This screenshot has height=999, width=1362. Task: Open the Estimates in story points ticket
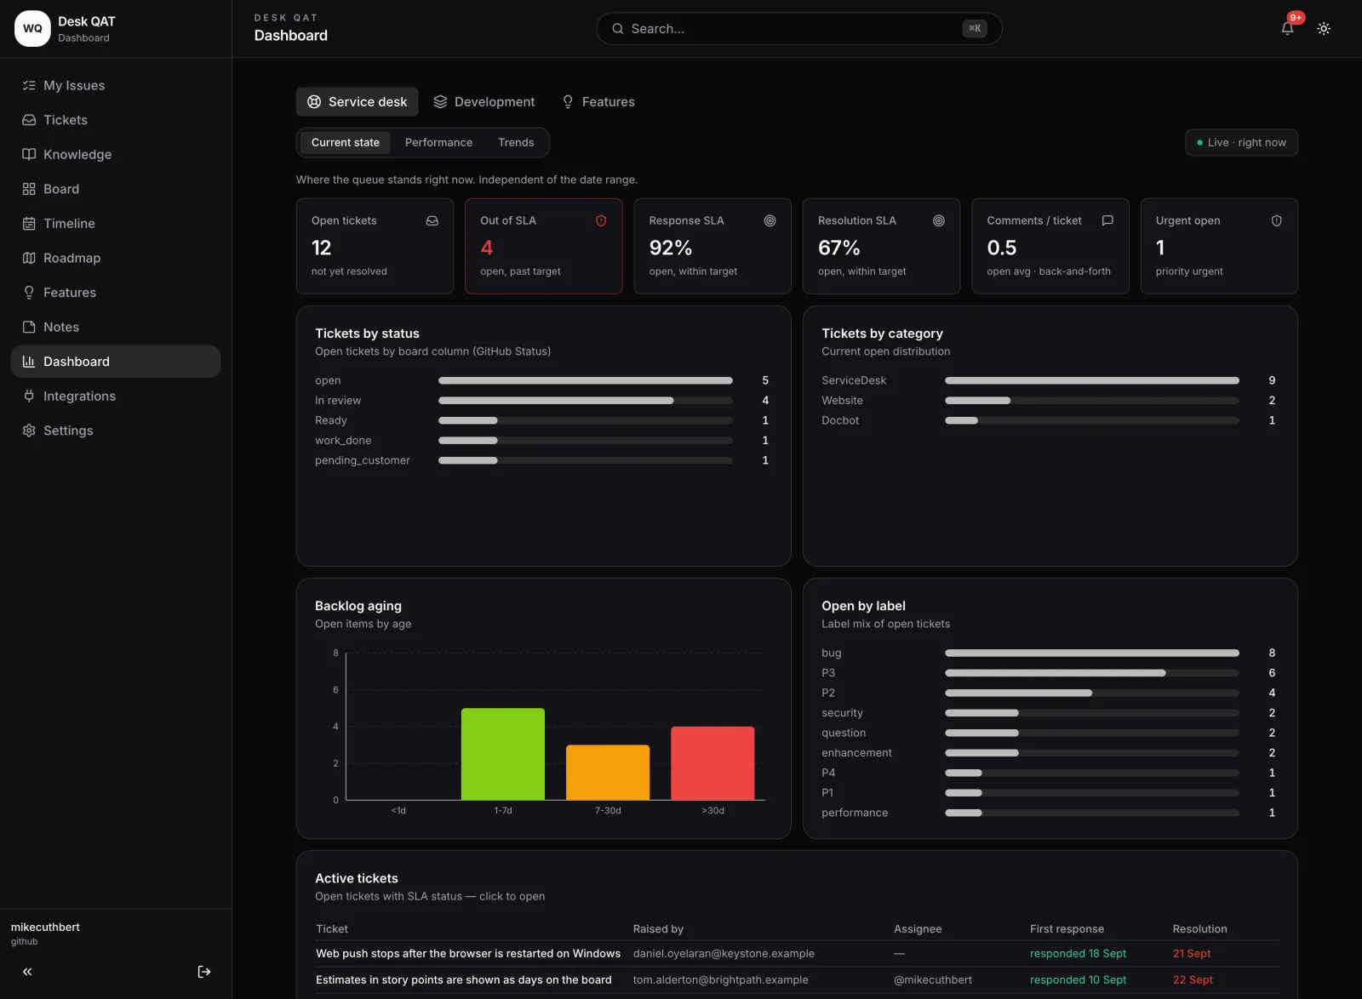click(464, 979)
